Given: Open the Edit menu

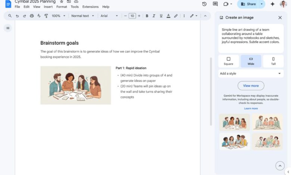Looking at the screenshot, I should 26,7.
